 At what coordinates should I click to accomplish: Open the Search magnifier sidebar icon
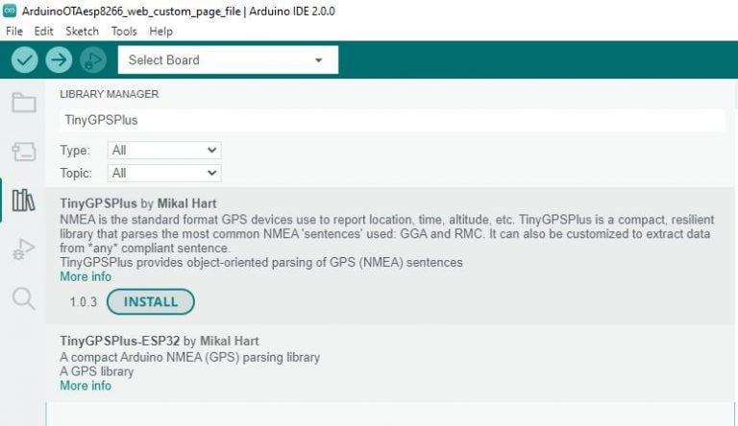[23, 298]
